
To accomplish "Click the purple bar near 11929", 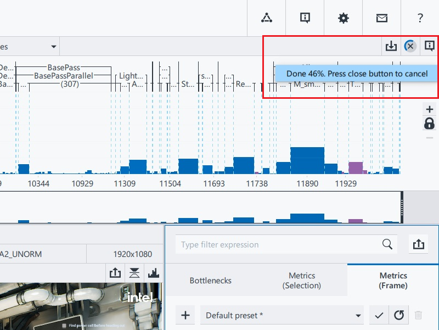I will tap(356, 168).
